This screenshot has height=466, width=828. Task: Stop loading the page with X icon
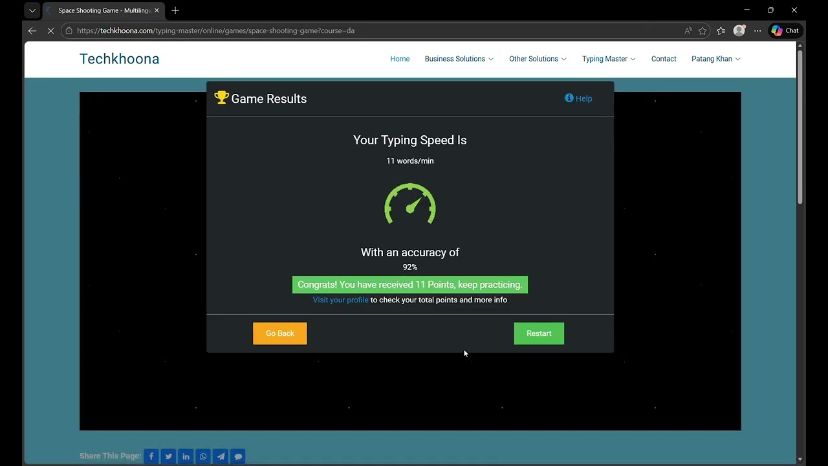point(50,30)
